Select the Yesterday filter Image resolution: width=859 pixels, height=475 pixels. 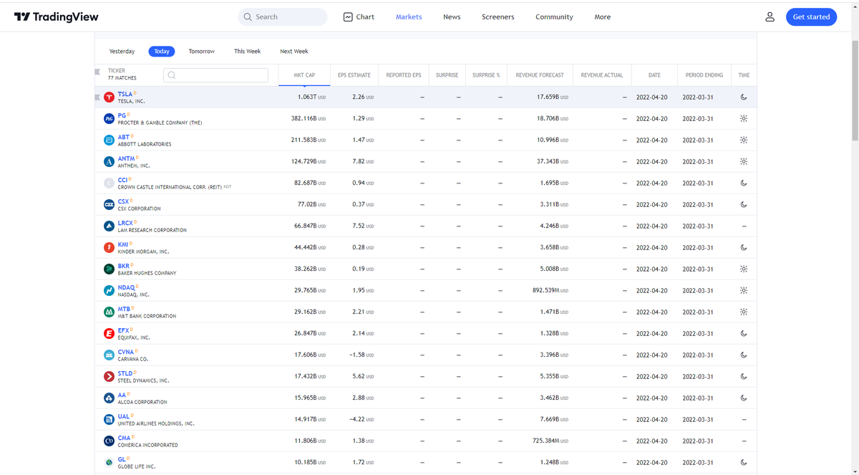coord(122,52)
